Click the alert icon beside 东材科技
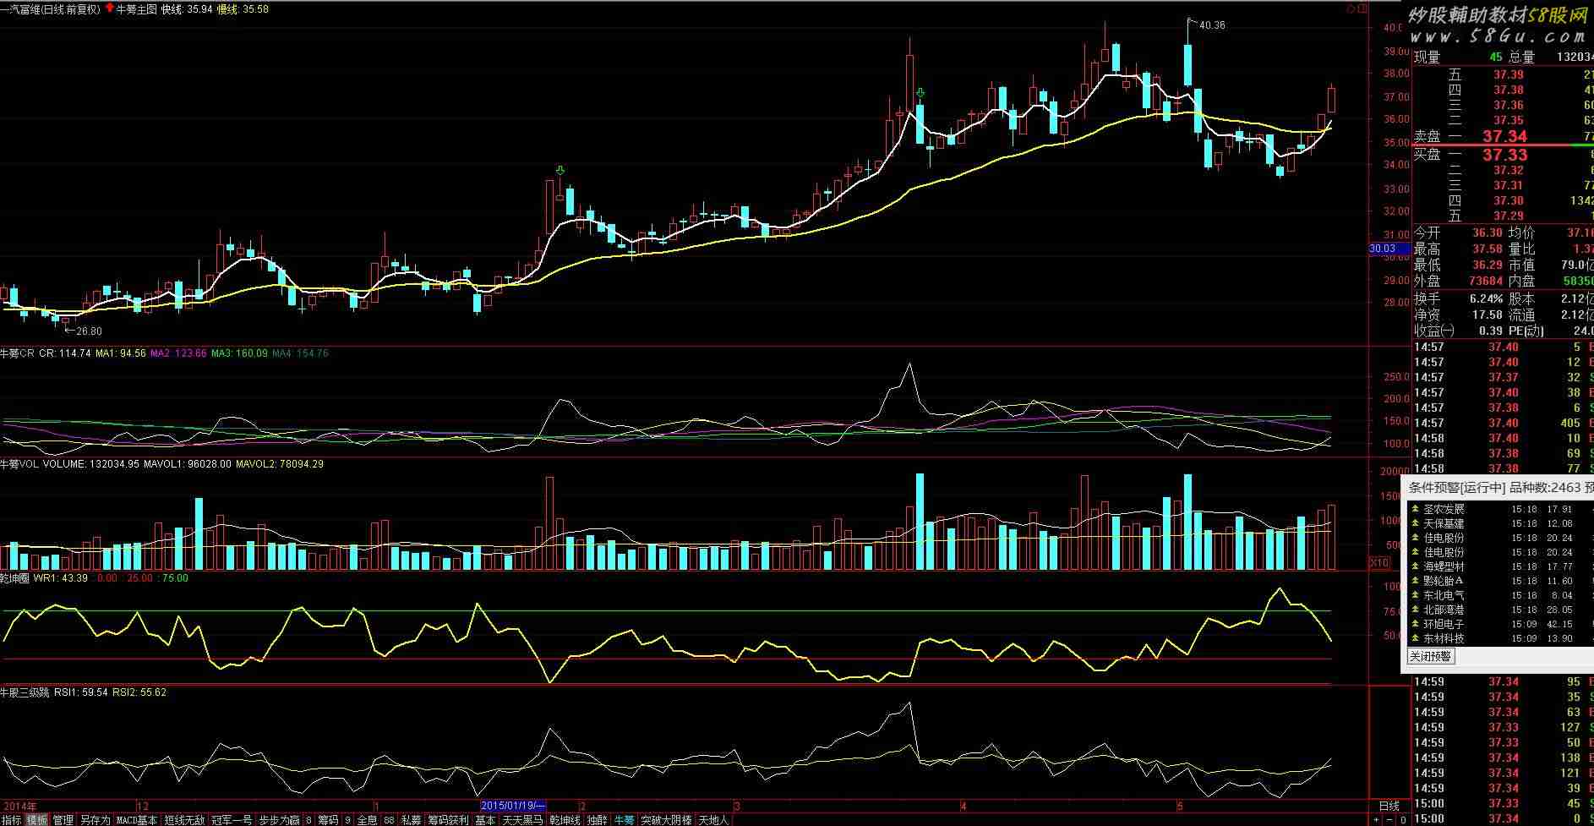1594x826 pixels. tap(1416, 638)
